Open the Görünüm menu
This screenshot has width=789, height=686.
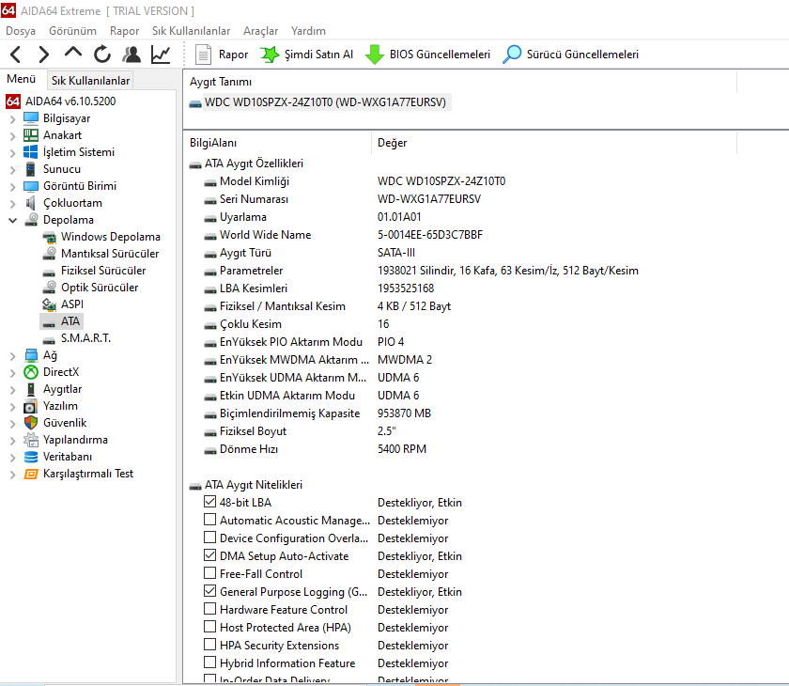(72, 31)
